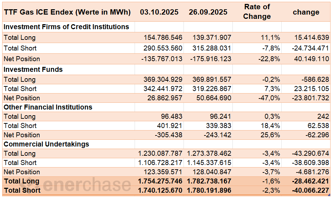Viewport: 332px width, 197px height.
Task: Click the 26.09.2025 column header
Action: click(208, 12)
